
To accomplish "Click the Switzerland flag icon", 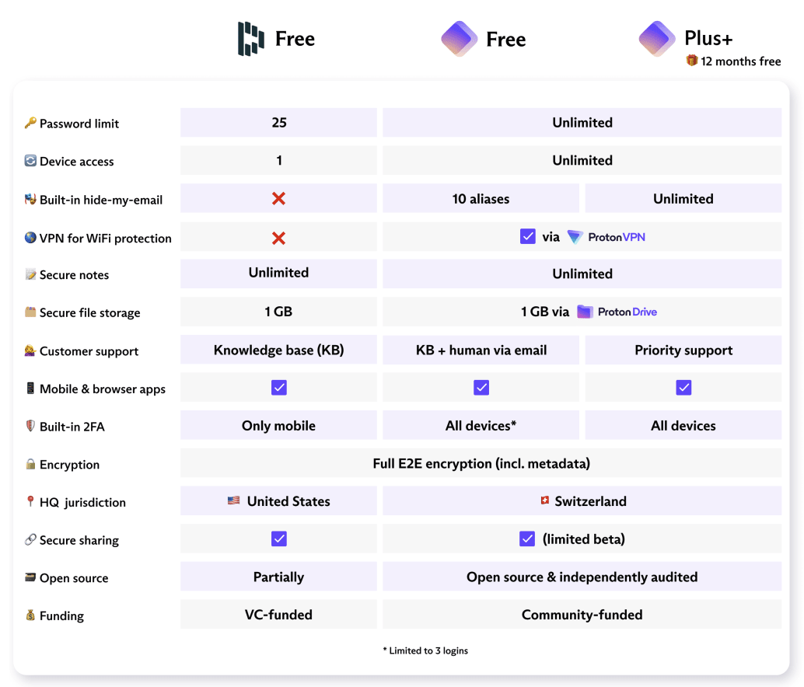I will point(545,501).
